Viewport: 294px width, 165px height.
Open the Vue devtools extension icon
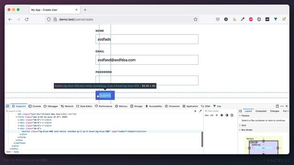point(276,19)
